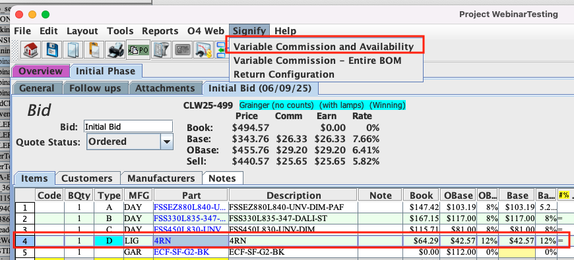
Task: Switch to the Customers tab
Action: (x=86, y=178)
